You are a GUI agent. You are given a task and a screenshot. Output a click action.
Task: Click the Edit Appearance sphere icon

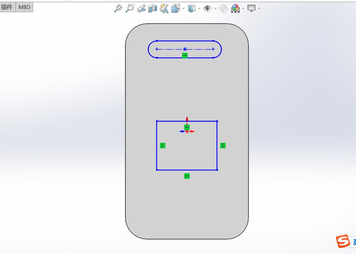coord(224,9)
